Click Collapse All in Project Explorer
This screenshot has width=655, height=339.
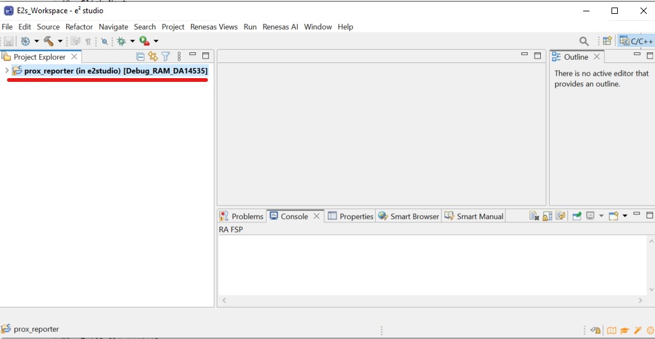click(x=141, y=56)
